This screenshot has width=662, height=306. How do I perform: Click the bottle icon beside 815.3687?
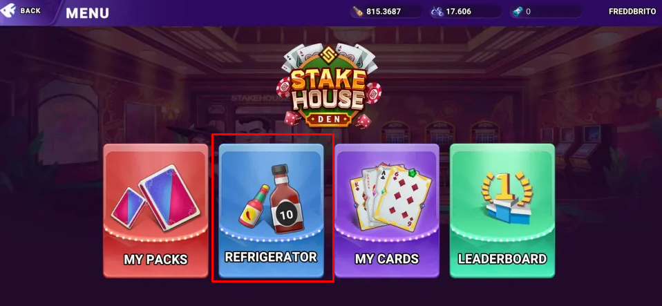tap(358, 11)
